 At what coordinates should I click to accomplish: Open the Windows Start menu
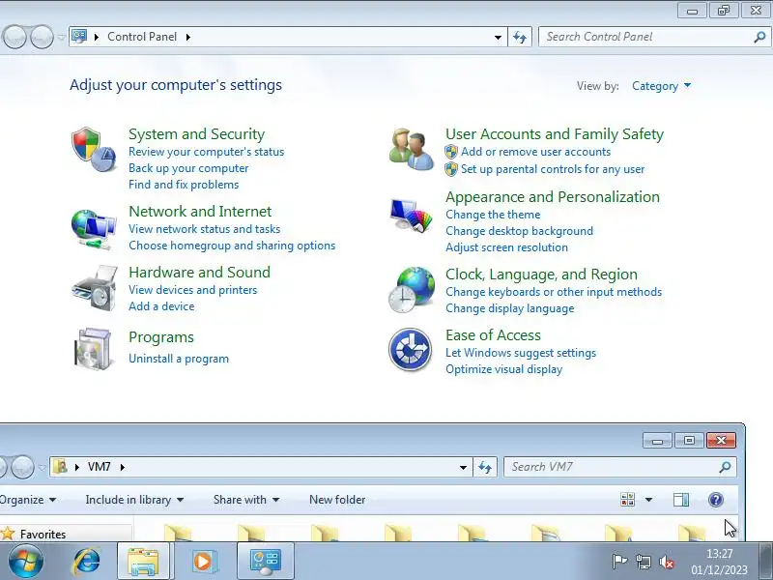(x=26, y=562)
